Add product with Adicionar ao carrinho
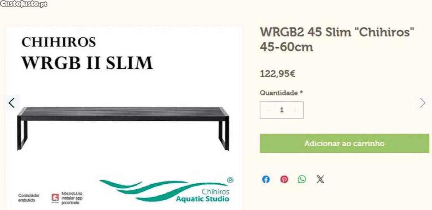 (344, 143)
